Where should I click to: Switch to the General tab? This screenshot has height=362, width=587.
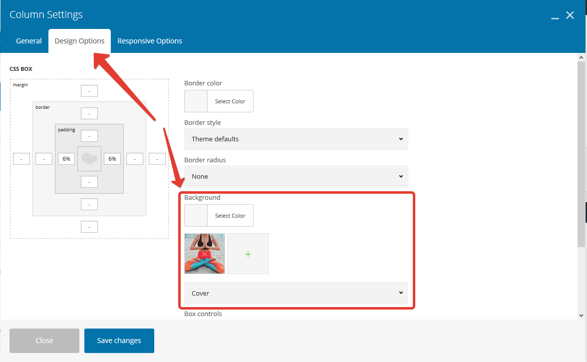pyautogui.click(x=29, y=41)
